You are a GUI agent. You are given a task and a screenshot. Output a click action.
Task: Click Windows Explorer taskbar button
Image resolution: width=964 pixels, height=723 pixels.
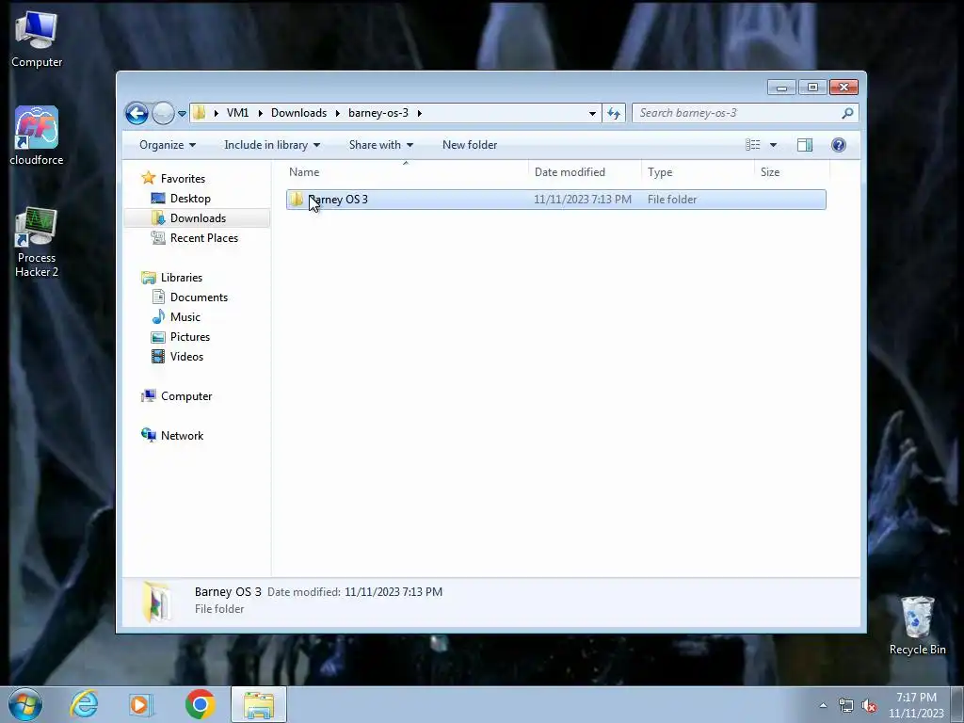click(259, 704)
